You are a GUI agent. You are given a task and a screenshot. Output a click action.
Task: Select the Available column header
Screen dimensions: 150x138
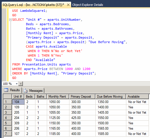(137, 97)
